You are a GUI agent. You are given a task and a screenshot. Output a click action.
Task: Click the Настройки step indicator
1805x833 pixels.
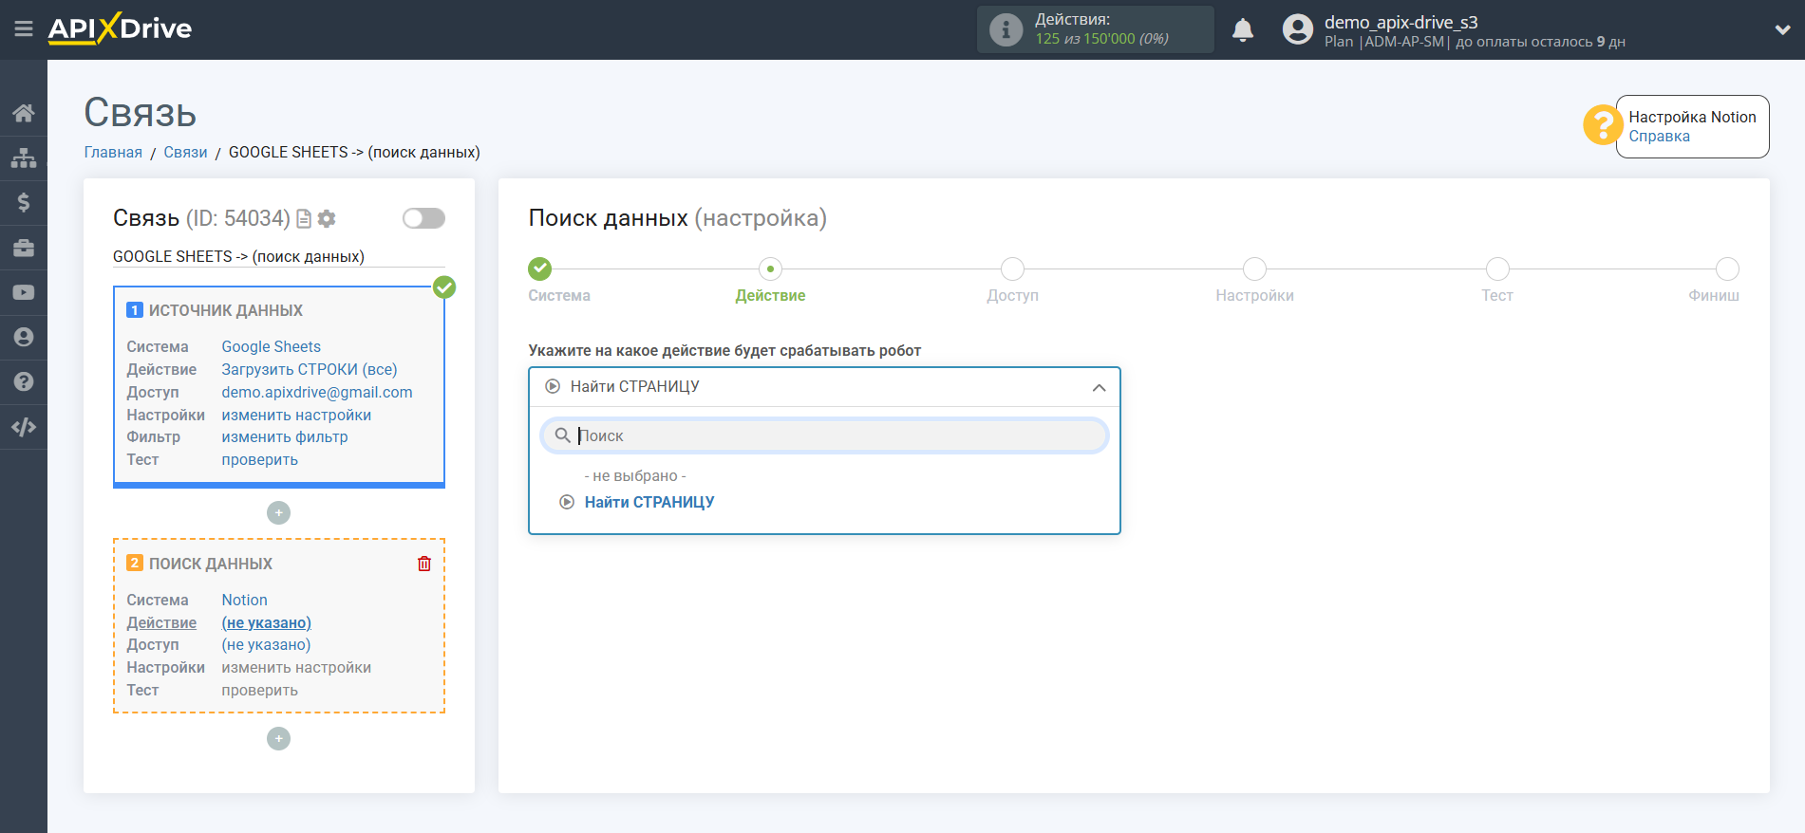pyautogui.click(x=1254, y=269)
